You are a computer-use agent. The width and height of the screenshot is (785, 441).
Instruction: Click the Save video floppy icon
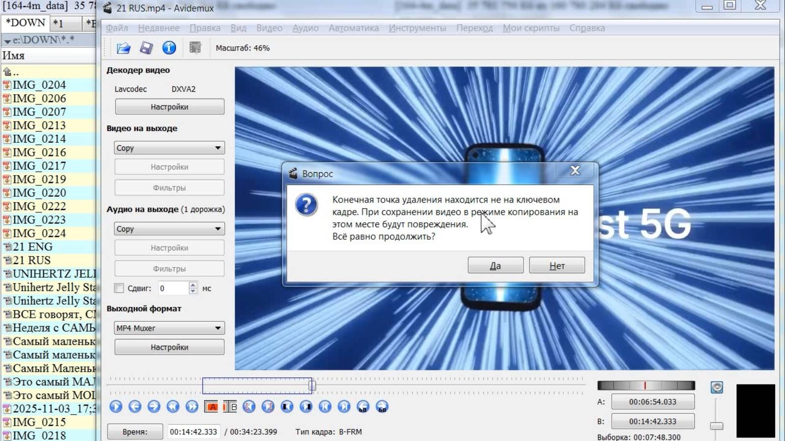point(146,48)
